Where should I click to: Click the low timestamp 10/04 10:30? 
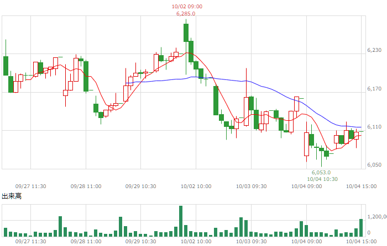tap(322, 179)
